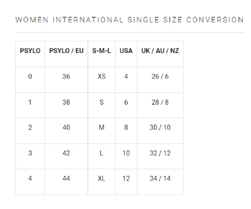Select the 30 / 10 UK size cell
Screen dimensions: 251x209
pos(160,128)
